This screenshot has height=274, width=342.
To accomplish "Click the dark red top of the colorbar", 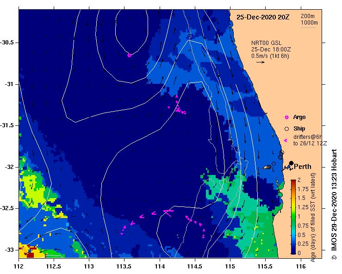I will pyautogui.click(x=293, y=181).
